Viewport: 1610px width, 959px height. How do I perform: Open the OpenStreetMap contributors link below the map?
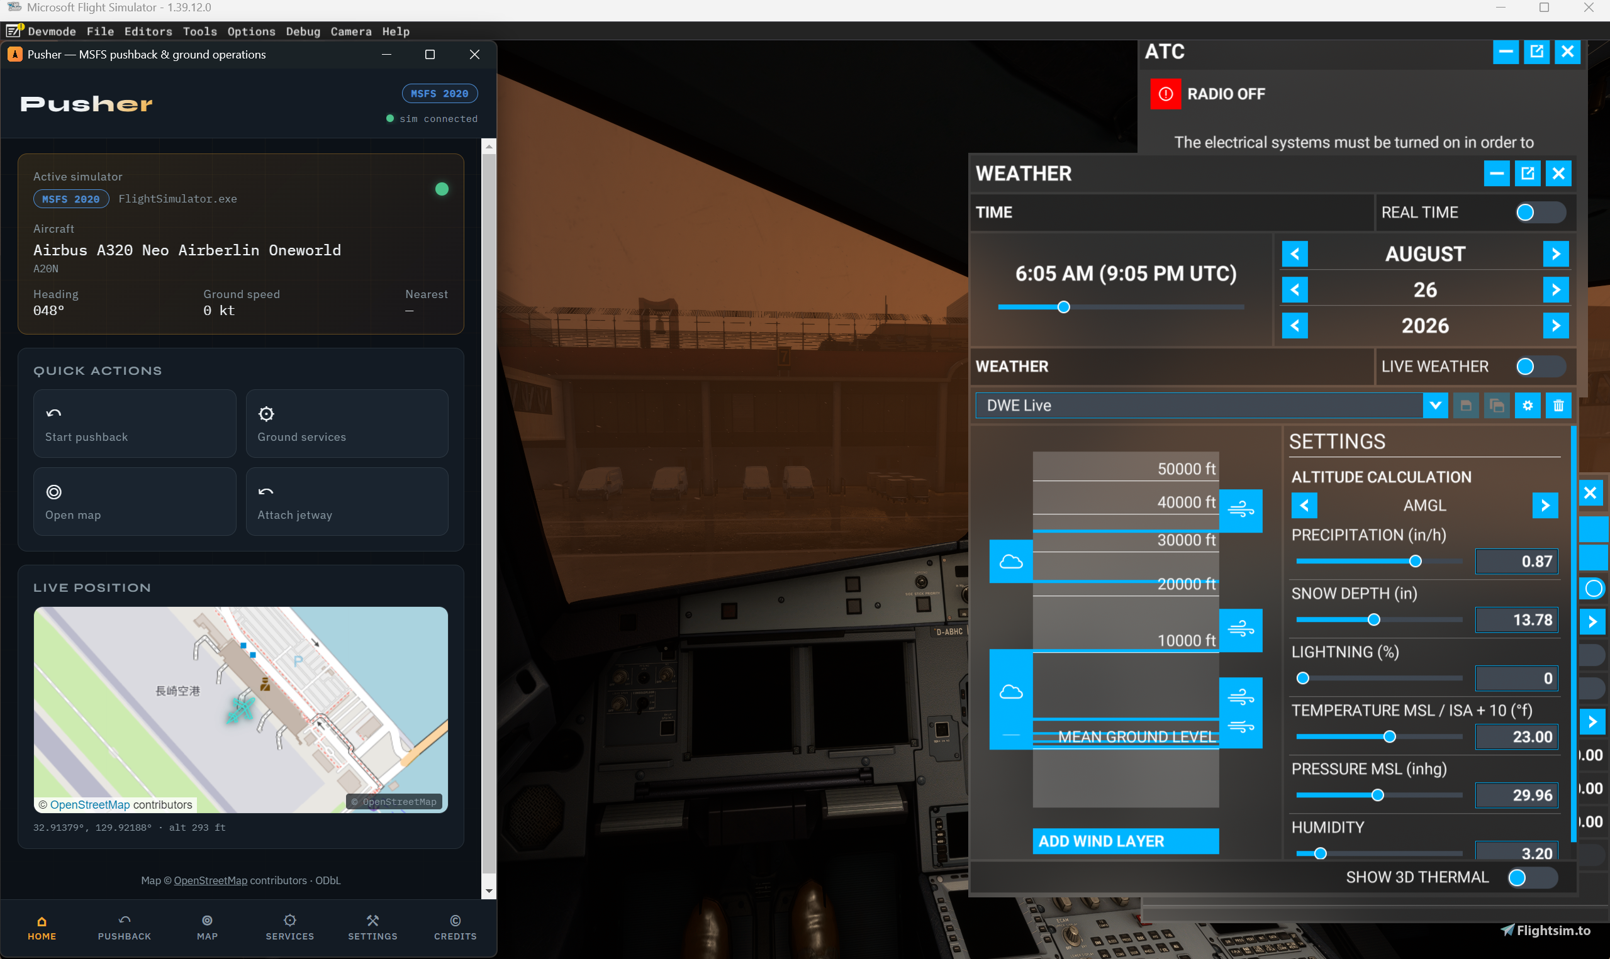tap(211, 881)
